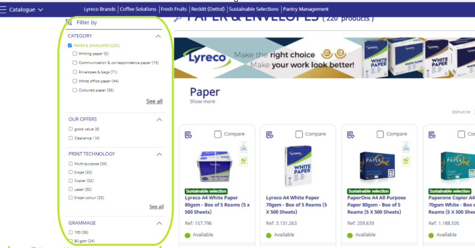The image size is (475, 248).
Task: Check Laser (32) print technology
Action: (70, 189)
